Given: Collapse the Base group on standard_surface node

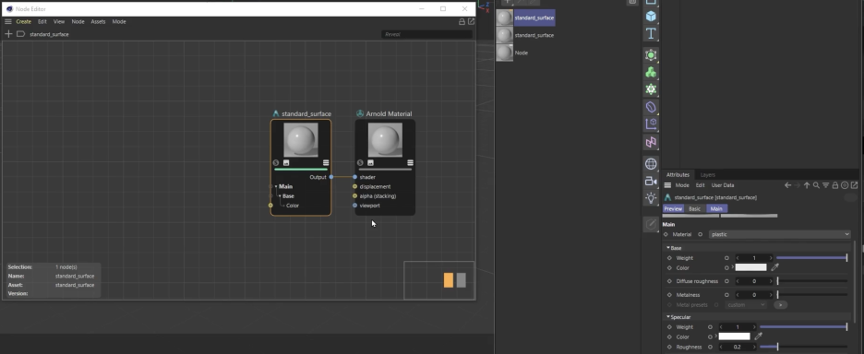Looking at the screenshot, I should [280, 196].
